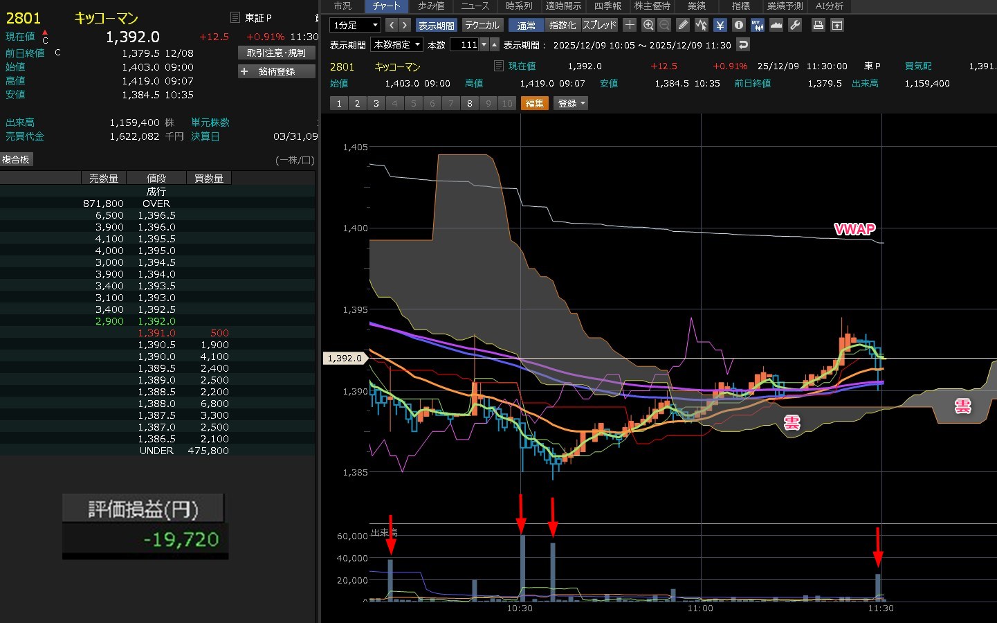The image size is (997, 623).
Task: Switch to the 歩み値 tab
Action: coord(431,6)
